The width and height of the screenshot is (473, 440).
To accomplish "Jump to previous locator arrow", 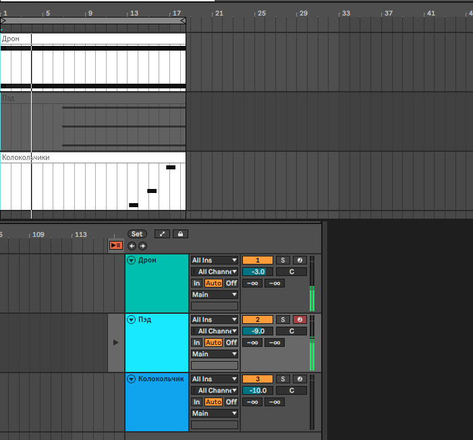I will pos(132,246).
